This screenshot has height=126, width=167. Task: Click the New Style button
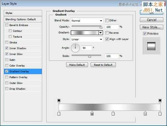pos(151,27)
